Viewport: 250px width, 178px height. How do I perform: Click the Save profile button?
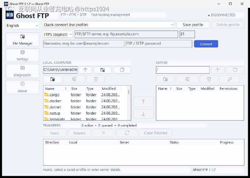click(x=193, y=25)
